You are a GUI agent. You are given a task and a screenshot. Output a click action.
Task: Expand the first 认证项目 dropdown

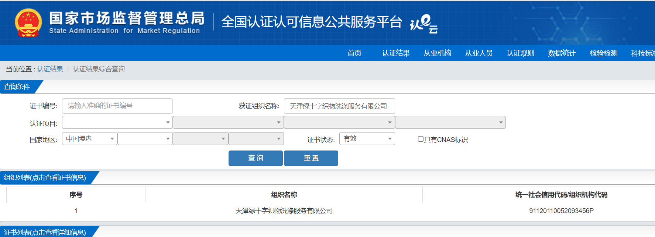(117, 123)
